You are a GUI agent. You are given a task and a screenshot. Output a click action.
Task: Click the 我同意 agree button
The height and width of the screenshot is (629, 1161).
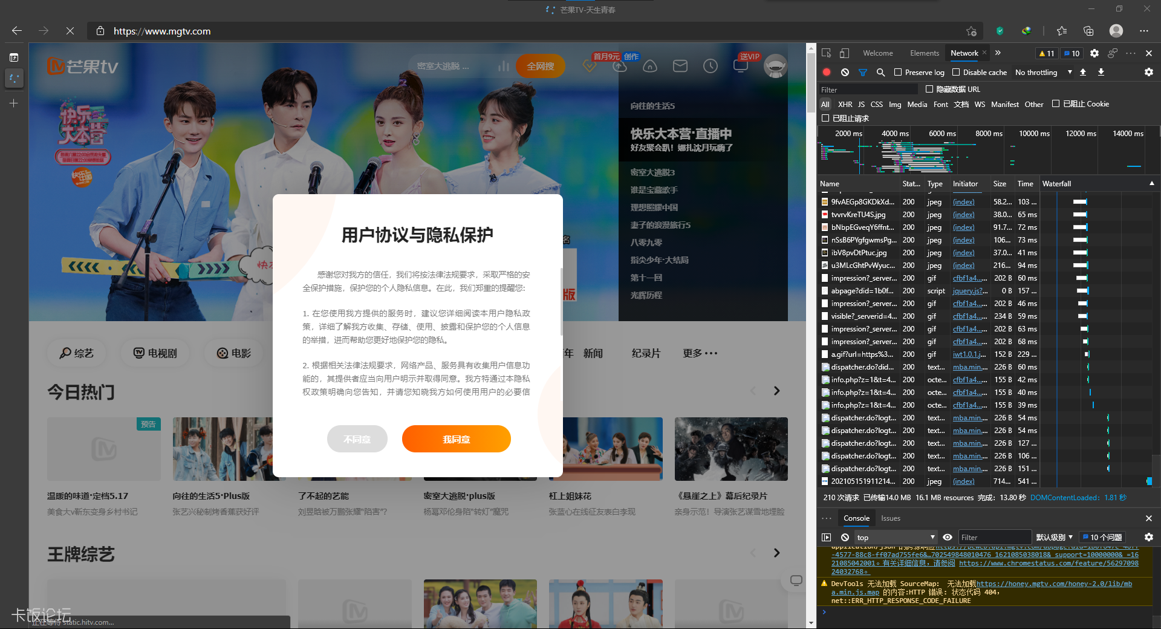pyautogui.click(x=457, y=439)
